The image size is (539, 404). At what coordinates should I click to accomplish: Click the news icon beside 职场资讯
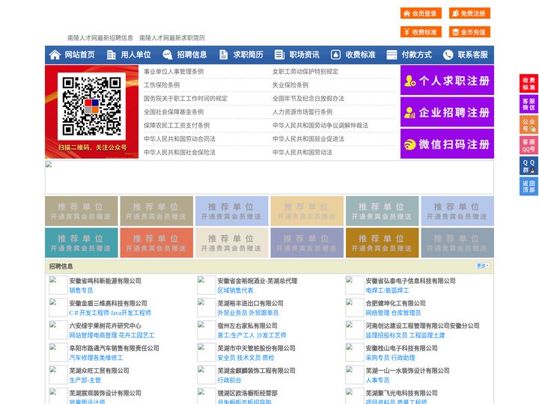tap(279, 55)
